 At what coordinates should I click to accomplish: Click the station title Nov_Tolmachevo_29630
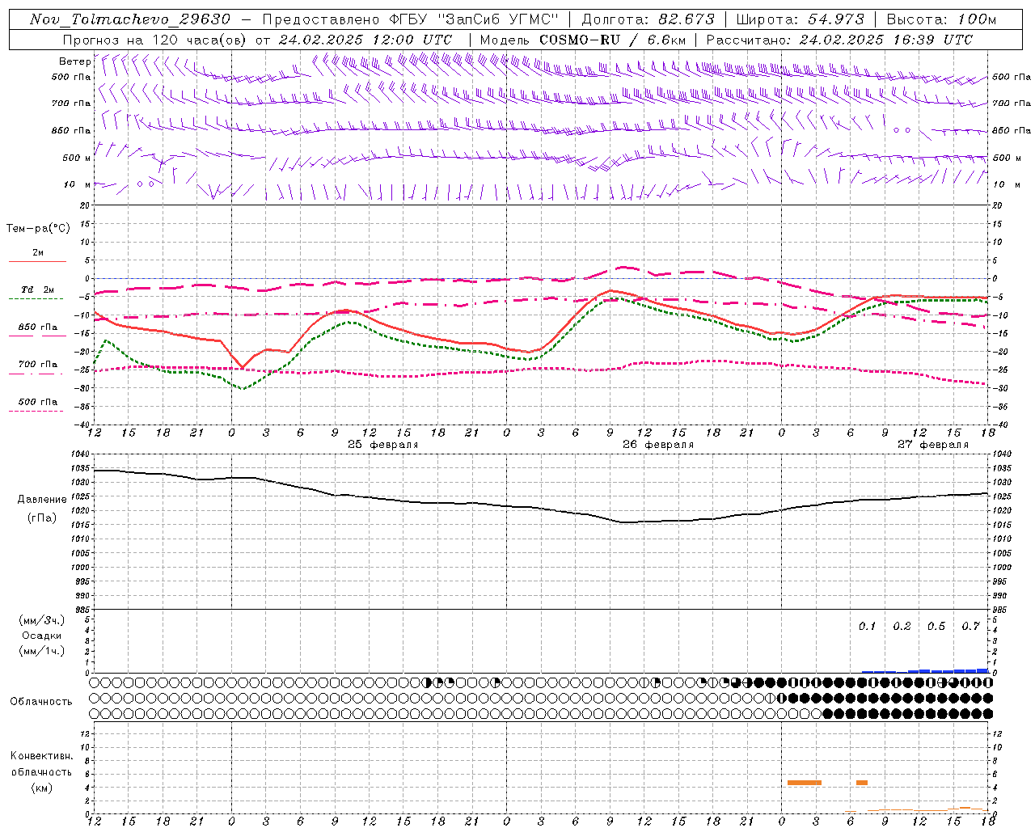click(129, 19)
